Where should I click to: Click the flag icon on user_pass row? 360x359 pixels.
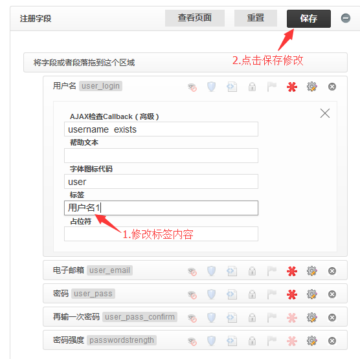point(272,294)
